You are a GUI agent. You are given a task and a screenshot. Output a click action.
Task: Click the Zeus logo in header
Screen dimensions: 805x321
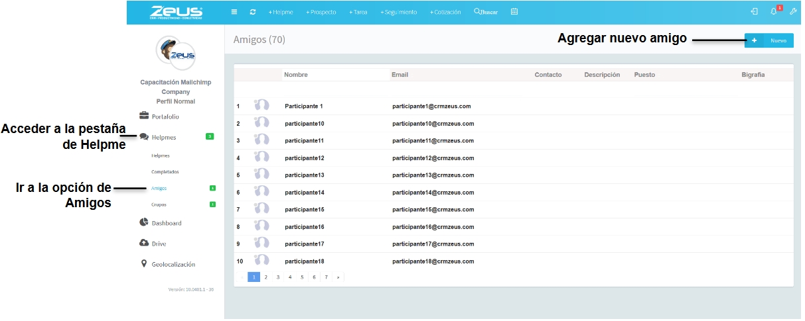point(176,12)
